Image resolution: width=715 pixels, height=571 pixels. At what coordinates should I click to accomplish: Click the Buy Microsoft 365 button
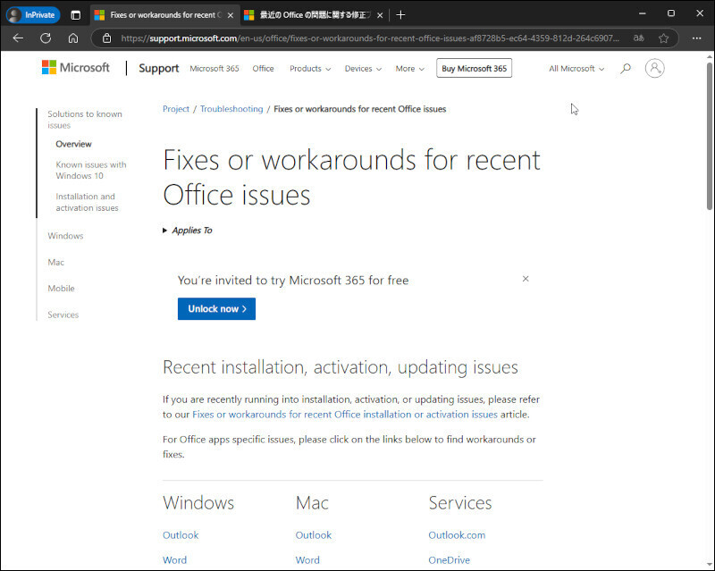[x=475, y=68]
